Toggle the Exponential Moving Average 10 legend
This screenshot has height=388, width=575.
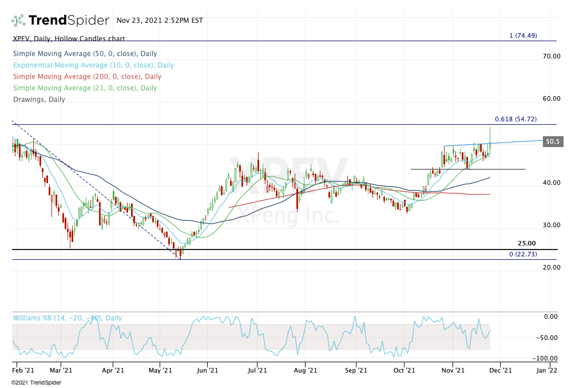coord(93,65)
